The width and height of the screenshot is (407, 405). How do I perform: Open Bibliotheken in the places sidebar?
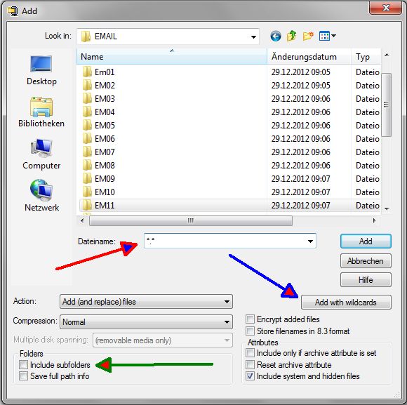pos(41,112)
